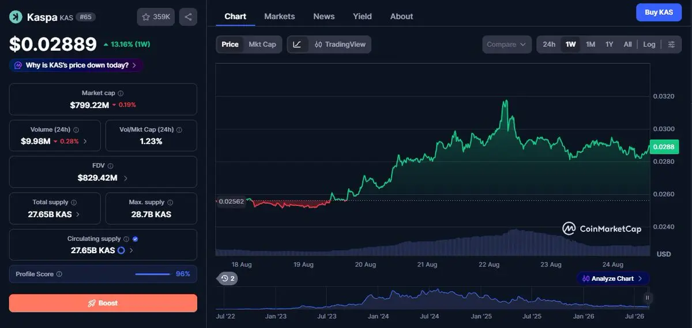Open 'Why is KAS's price down today?'
Image resolution: width=692 pixels, height=328 pixels.
tap(76, 66)
